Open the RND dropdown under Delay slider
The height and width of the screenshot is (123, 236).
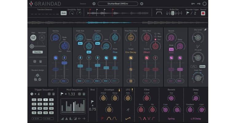point(180,81)
